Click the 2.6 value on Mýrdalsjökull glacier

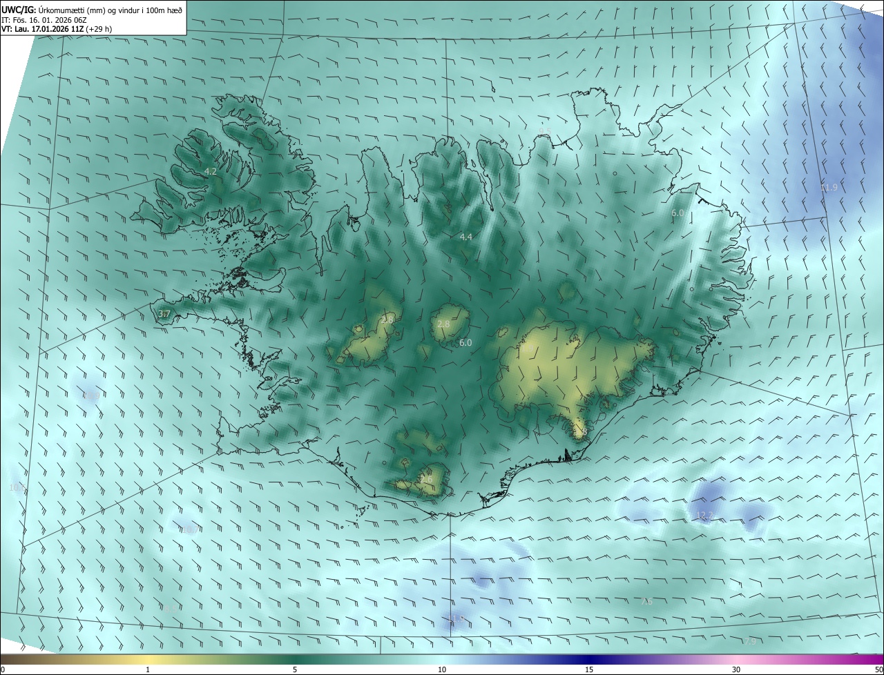[426, 480]
